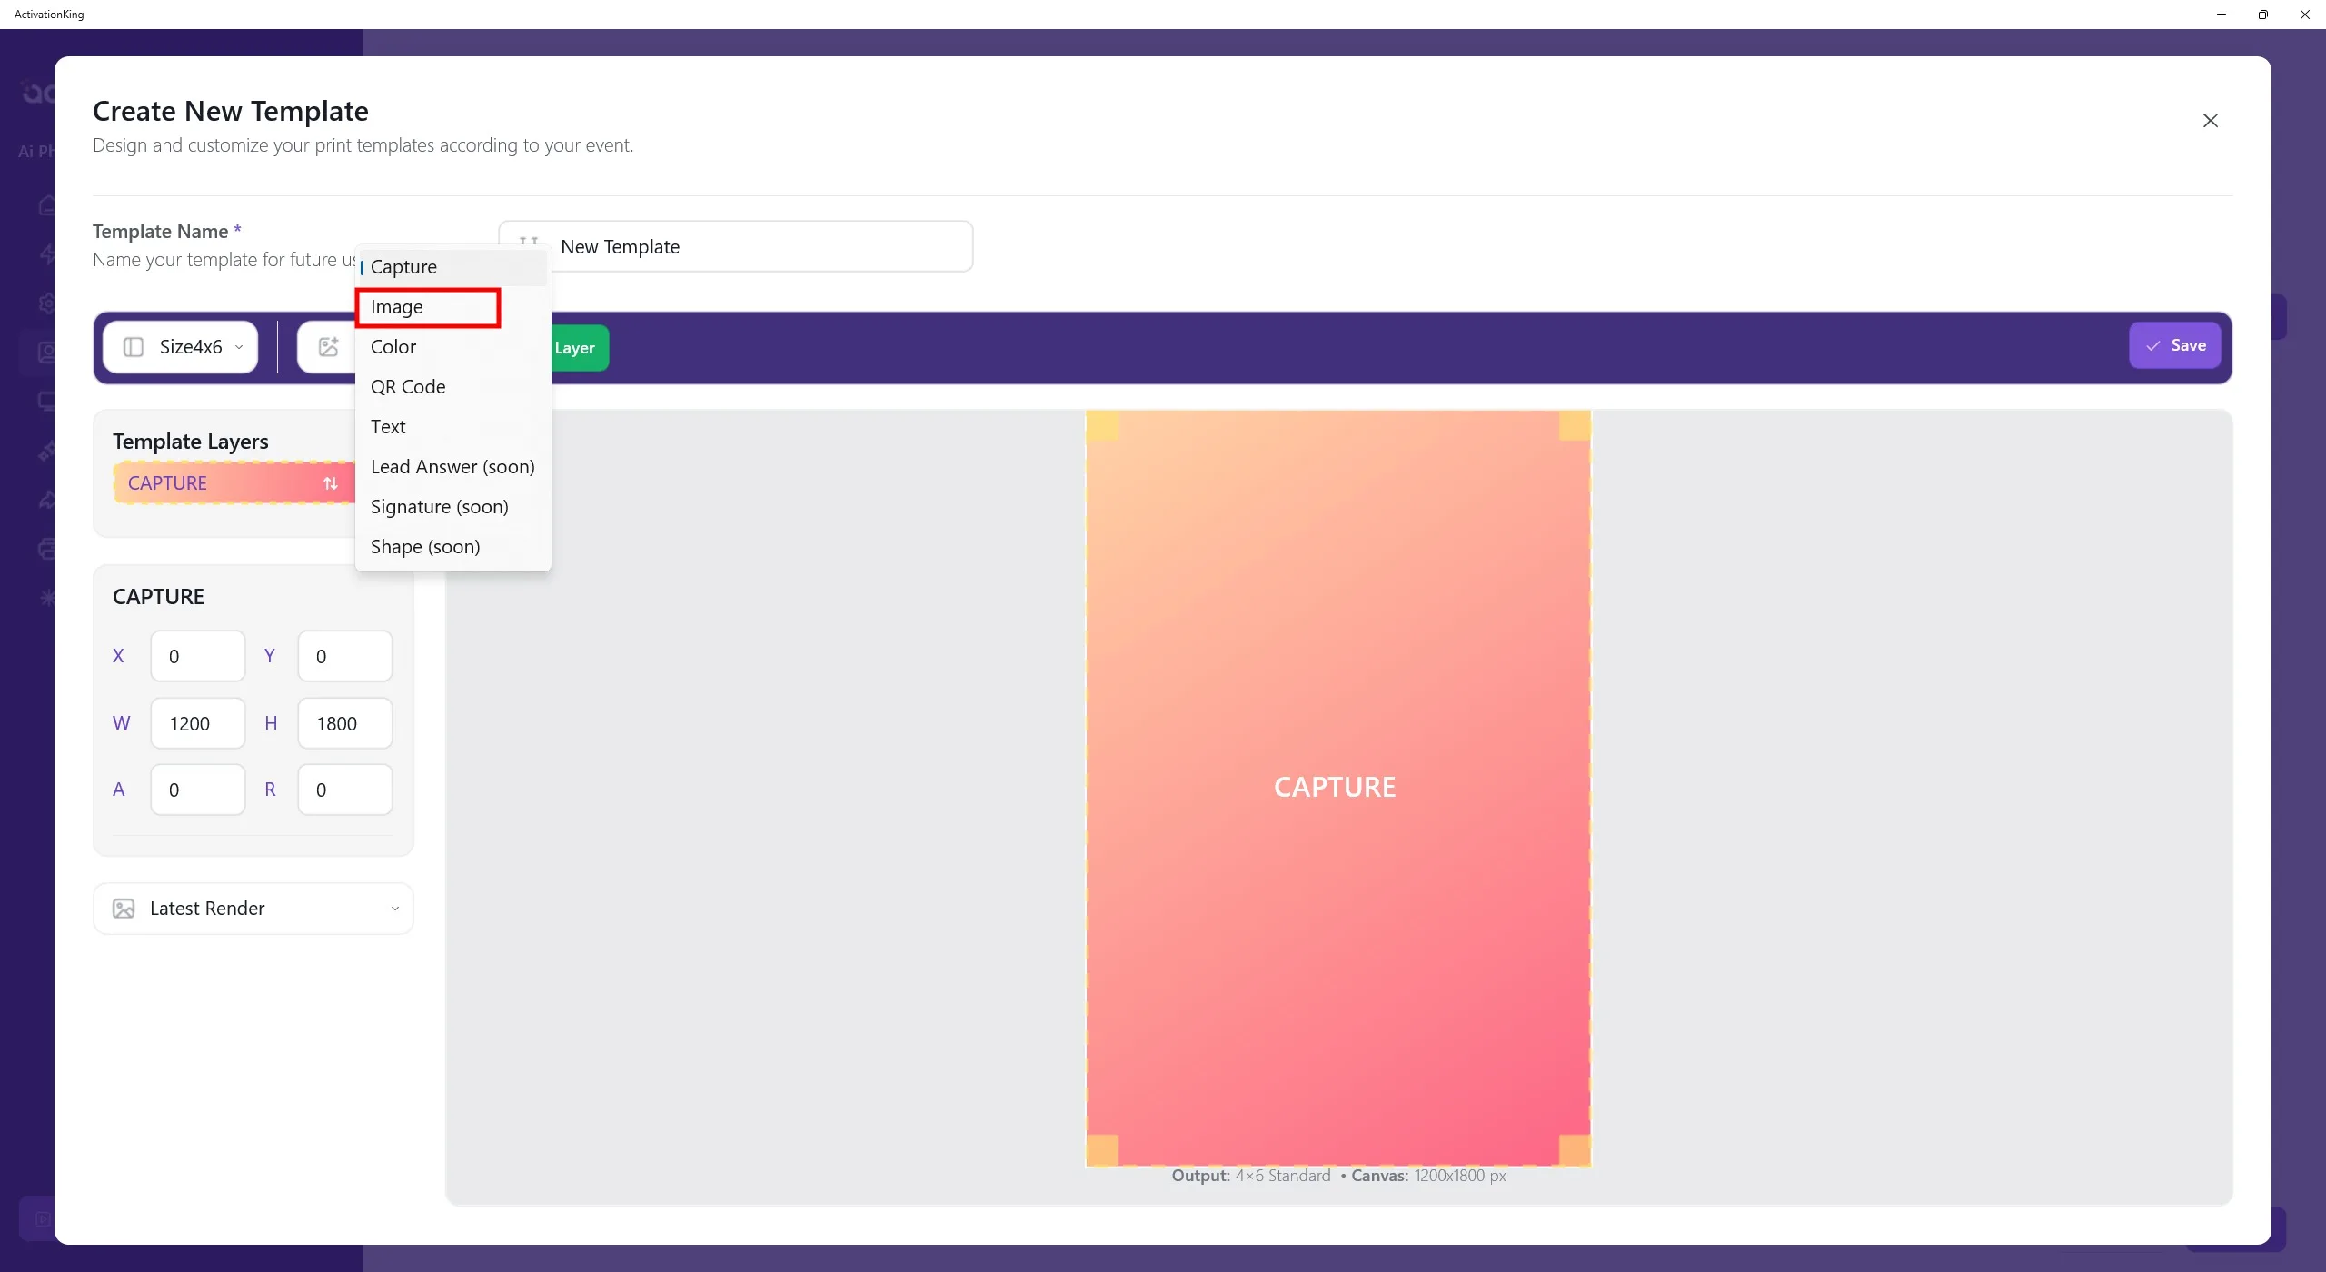Focus the Y position field

(345, 656)
